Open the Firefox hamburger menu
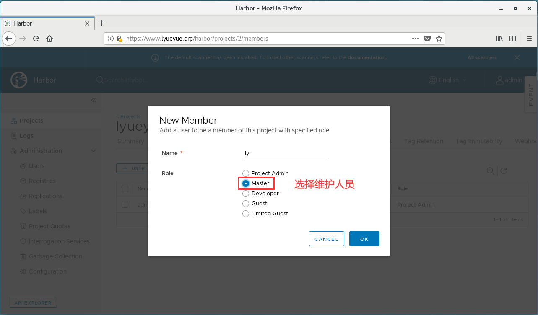Viewport: 538px width, 315px height. (529, 39)
